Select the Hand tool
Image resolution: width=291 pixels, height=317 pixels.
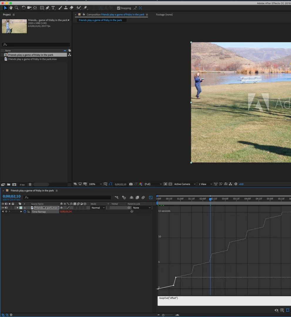tap(11, 8)
